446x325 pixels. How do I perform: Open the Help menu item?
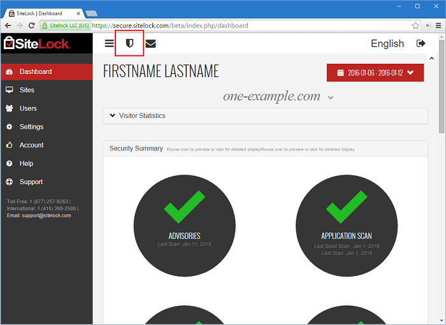click(x=47, y=163)
